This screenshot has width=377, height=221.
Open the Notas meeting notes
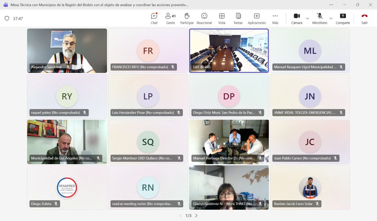point(238,19)
